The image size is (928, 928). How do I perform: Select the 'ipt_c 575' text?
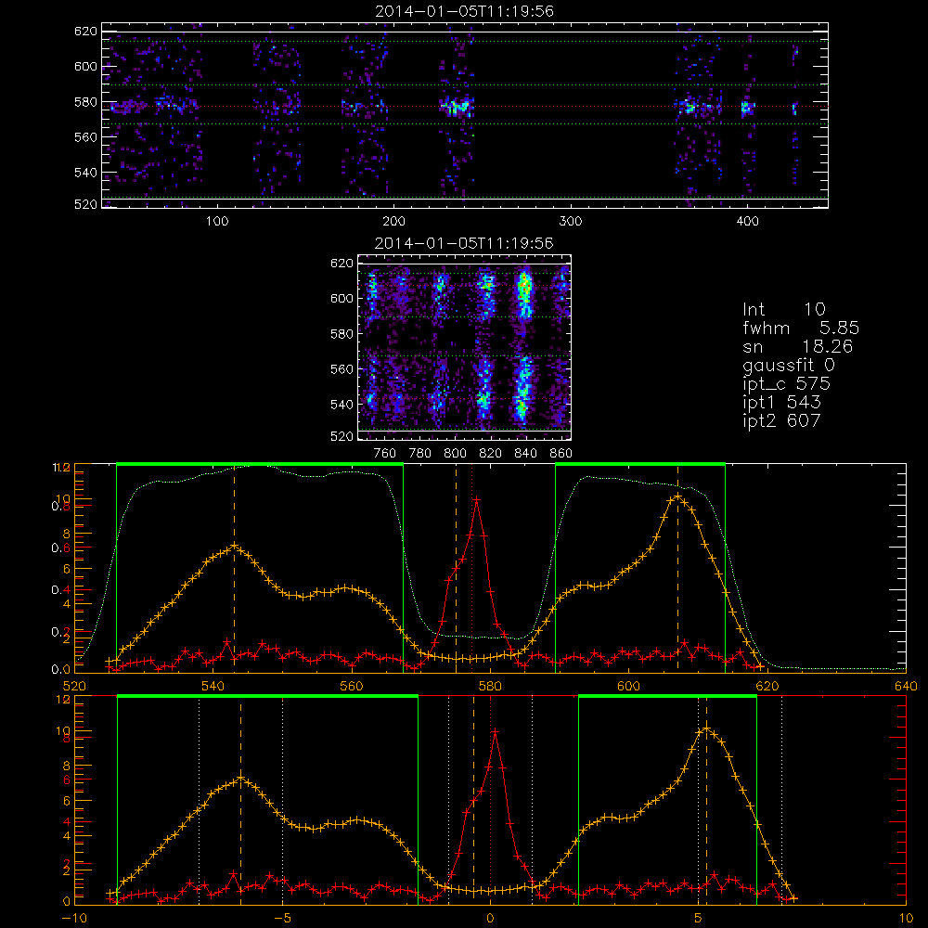tap(787, 384)
